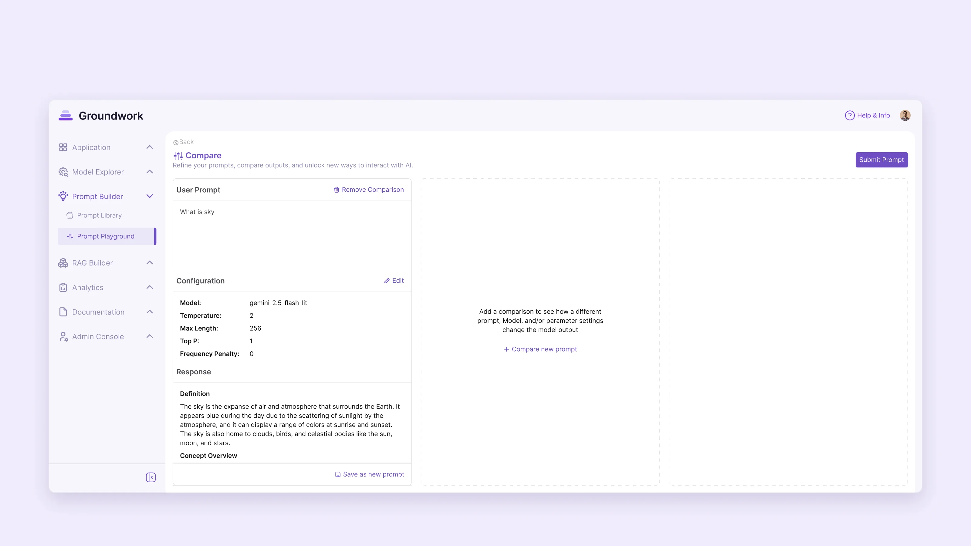Click the Max Length value 256
The width and height of the screenshot is (971, 546).
tap(255, 328)
